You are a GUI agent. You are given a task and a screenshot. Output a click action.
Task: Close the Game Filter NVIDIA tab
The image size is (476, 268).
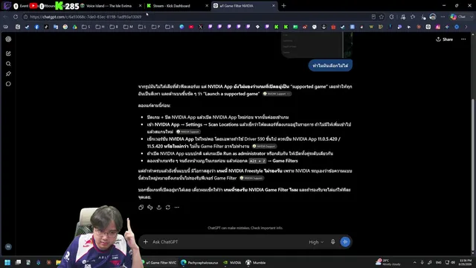pos(274,6)
